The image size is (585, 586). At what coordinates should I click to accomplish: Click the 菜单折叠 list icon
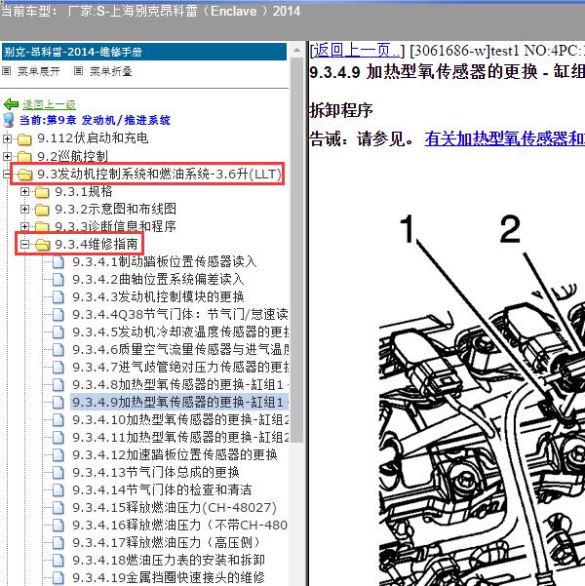(x=79, y=70)
